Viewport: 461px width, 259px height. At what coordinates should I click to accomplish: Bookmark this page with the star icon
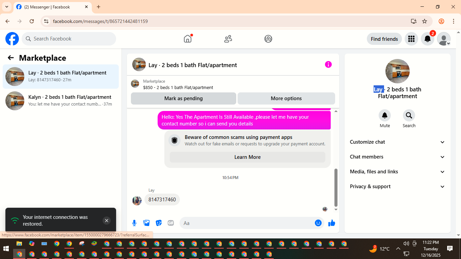pos(425,21)
